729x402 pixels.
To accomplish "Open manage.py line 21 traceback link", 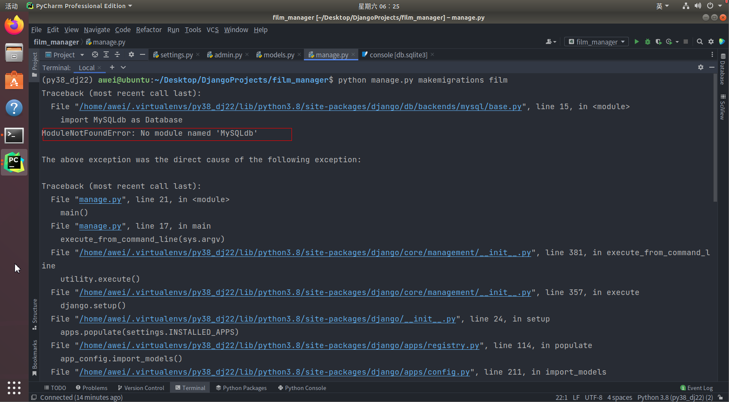I will point(100,200).
